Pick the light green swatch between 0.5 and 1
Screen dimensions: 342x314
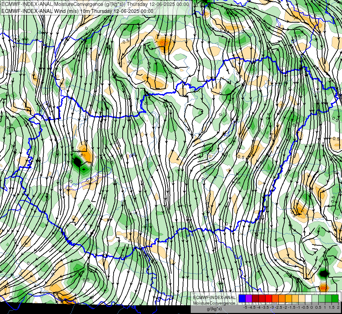pyautogui.click(x=322, y=298)
